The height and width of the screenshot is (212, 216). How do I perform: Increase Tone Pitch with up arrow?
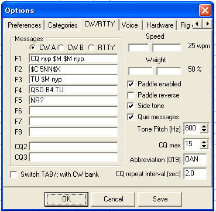(204, 126)
